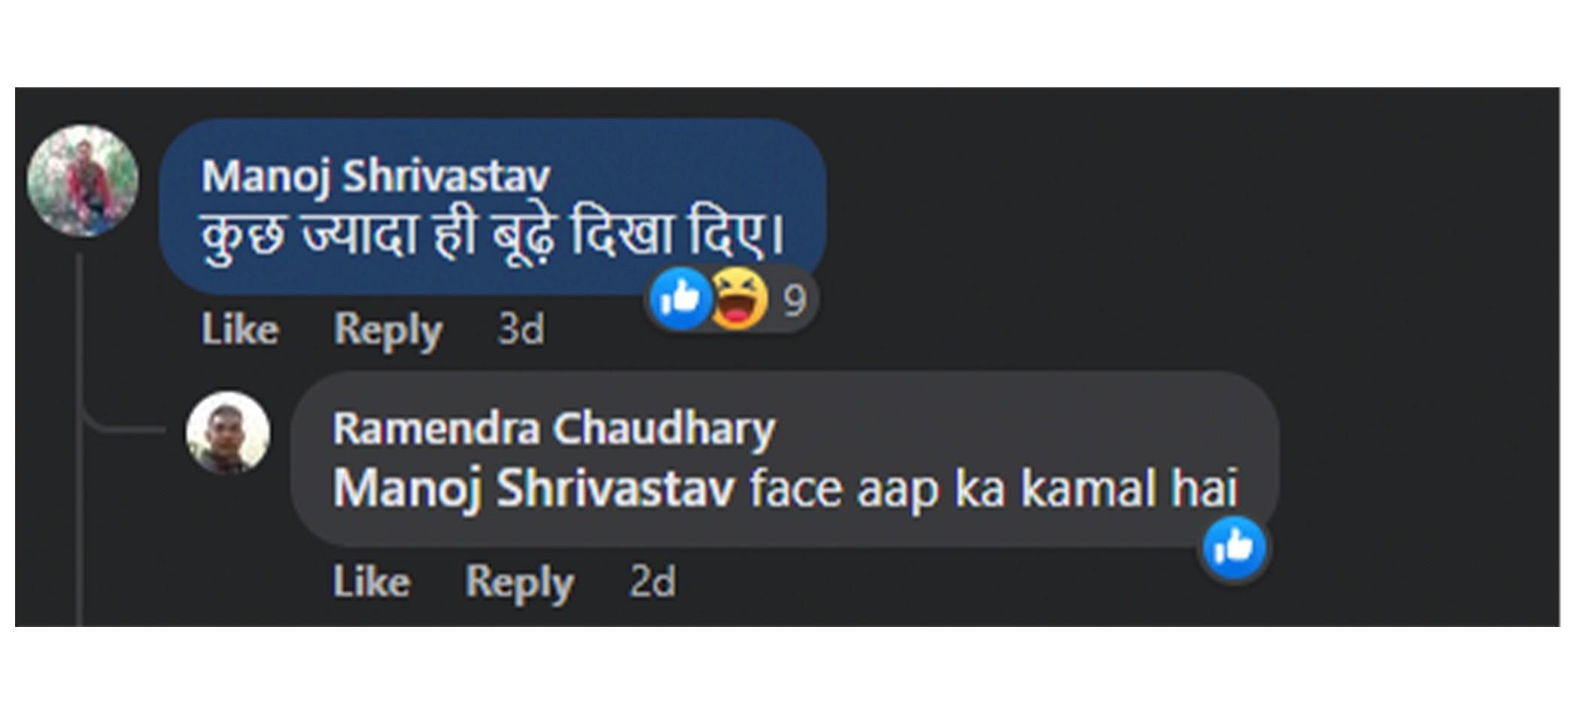Click the laughing Haha reaction emoji
The image size is (1577, 709).
pyautogui.click(x=740, y=299)
